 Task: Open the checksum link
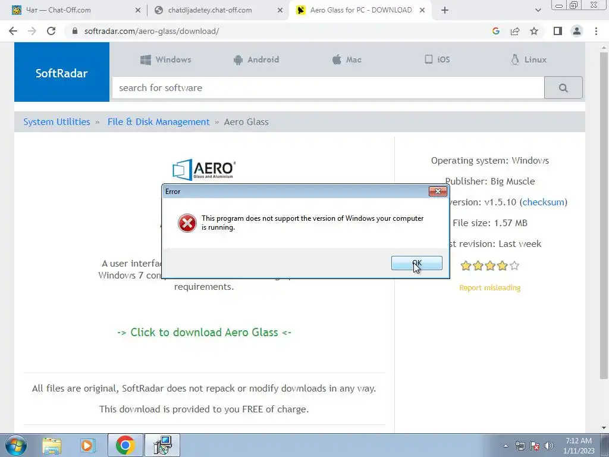pyautogui.click(x=543, y=202)
